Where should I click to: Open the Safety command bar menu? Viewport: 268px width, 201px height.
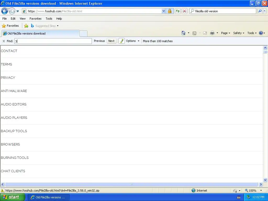239,33
